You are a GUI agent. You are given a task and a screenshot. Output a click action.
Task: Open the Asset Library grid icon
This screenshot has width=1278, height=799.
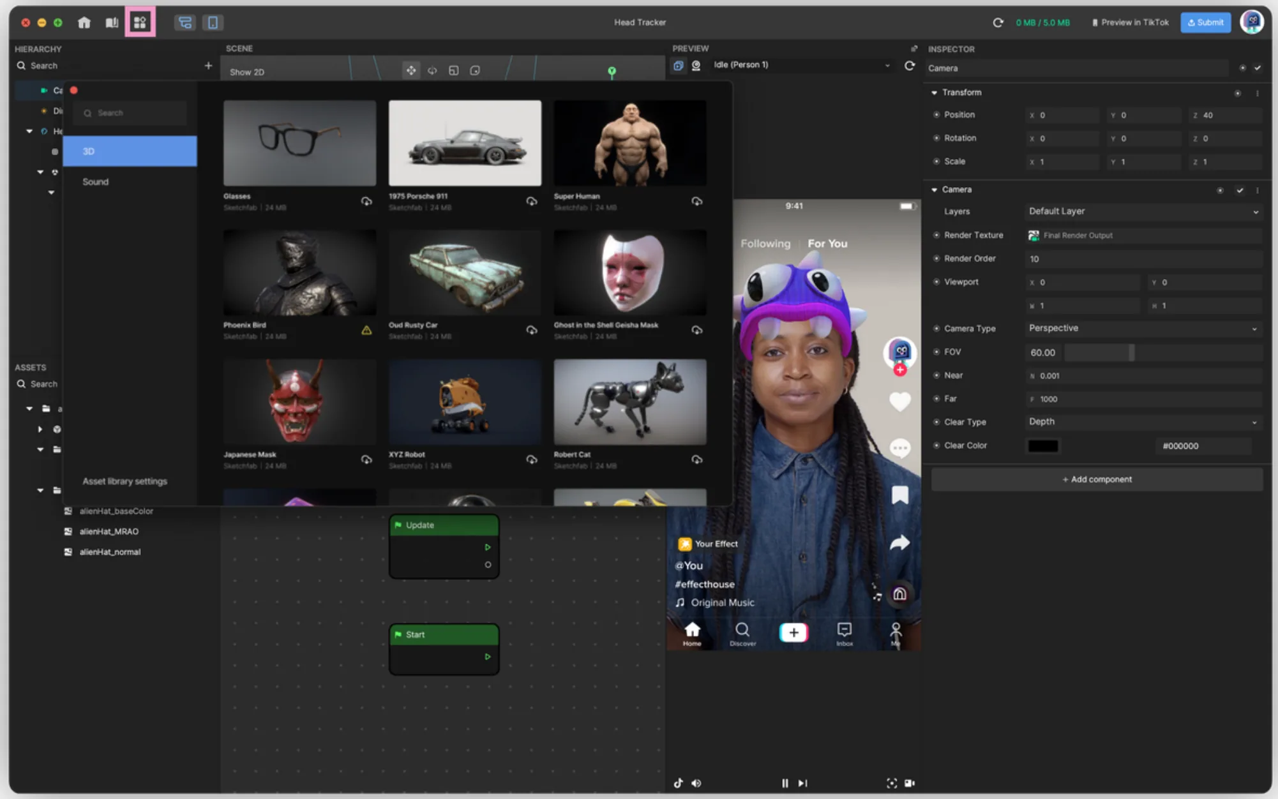140,23
